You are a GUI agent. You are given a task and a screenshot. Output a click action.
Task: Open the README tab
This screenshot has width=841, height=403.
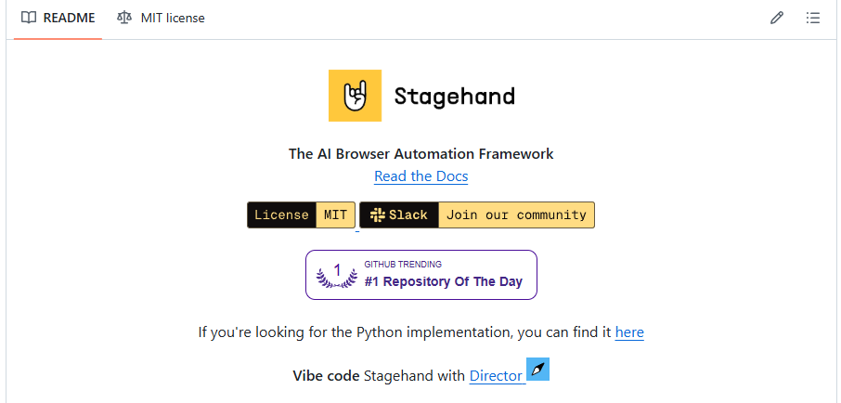click(x=58, y=18)
